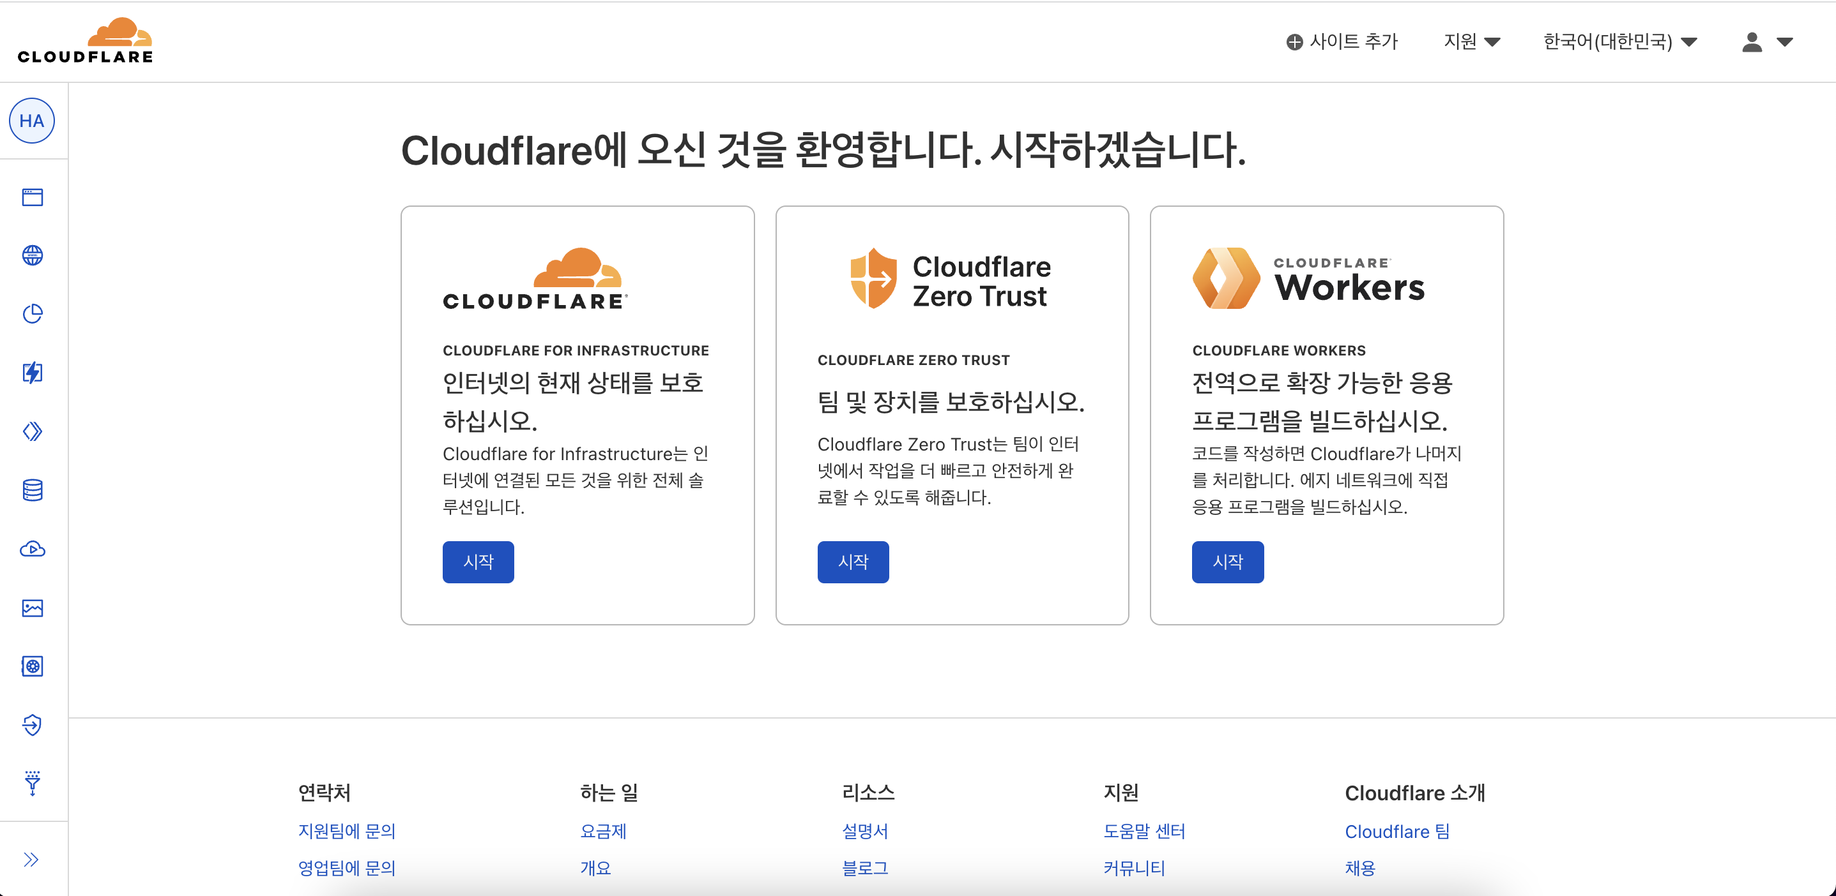This screenshot has height=896, width=1836.
Task: Open the user profile dropdown menu
Action: click(1766, 41)
